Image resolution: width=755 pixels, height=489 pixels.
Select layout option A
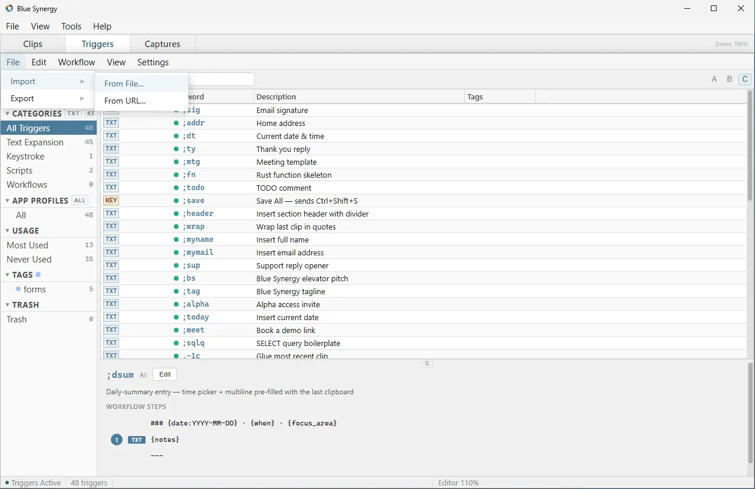coord(714,79)
